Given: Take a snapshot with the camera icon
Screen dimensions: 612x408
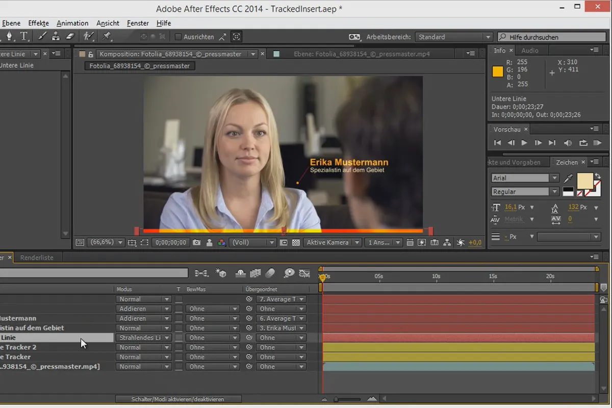Looking at the screenshot, I should click(197, 243).
